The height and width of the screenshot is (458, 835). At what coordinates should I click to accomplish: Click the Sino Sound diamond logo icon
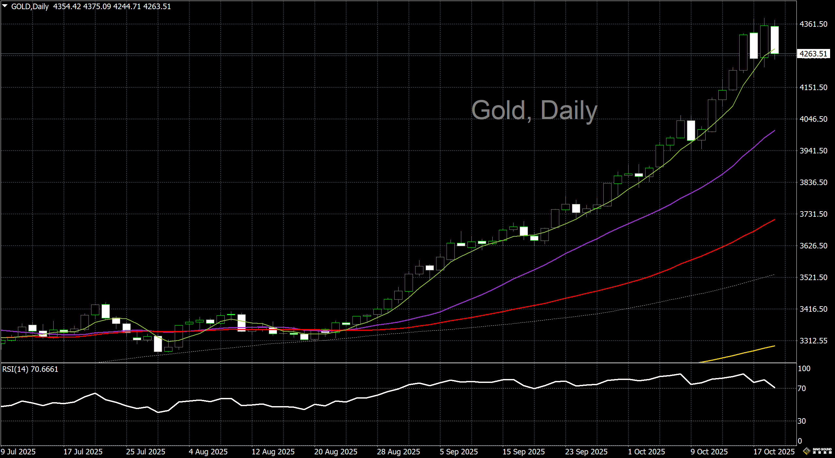(x=807, y=451)
